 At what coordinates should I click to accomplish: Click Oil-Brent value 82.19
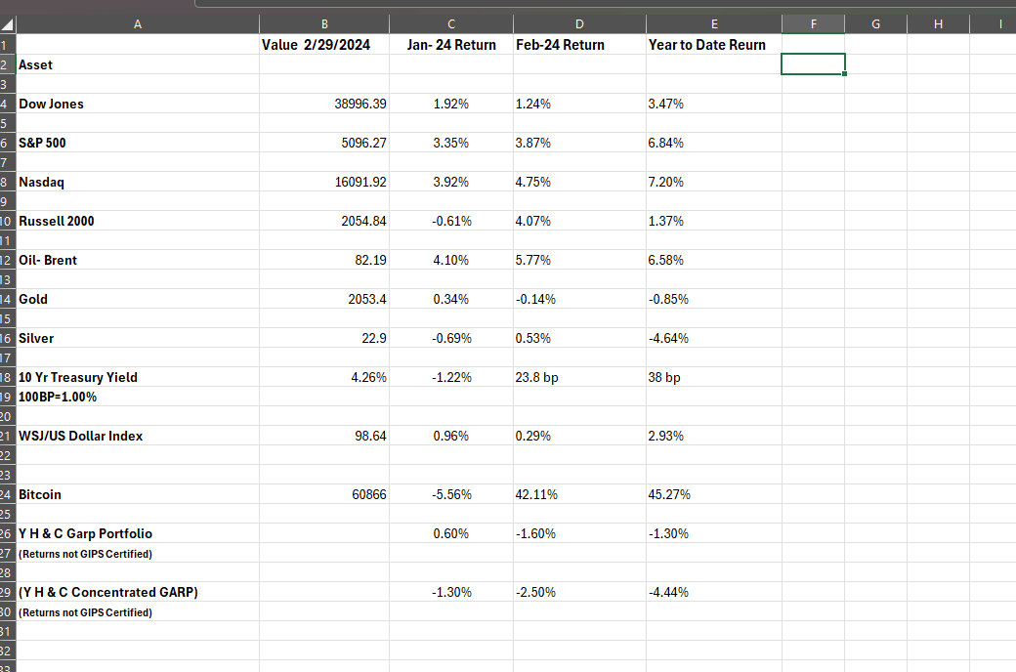tap(324, 260)
